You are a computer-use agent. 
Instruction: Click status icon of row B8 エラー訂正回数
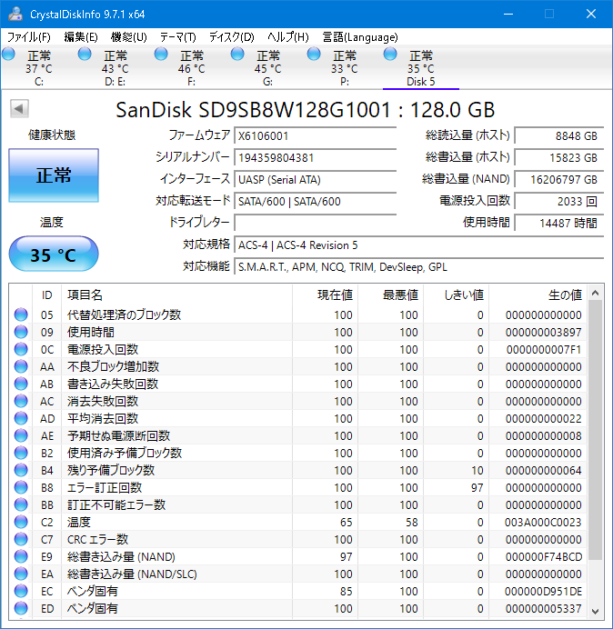coord(21,487)
